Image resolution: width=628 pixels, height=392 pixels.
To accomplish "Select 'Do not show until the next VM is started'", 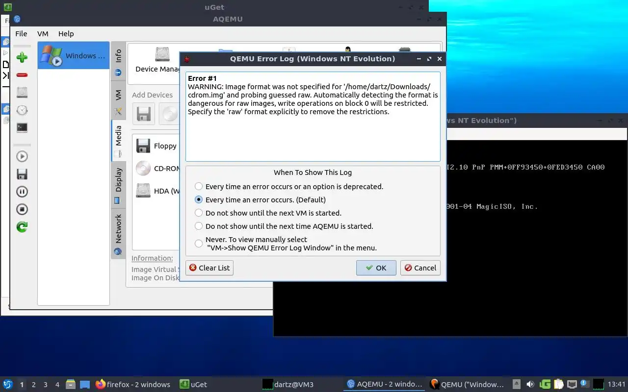I will (x=268, y=213).
